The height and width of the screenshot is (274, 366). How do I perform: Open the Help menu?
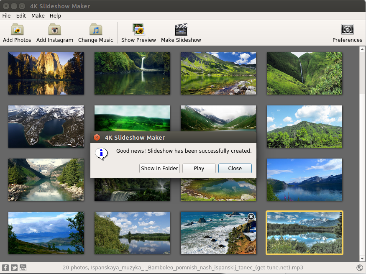click(55, 15)
